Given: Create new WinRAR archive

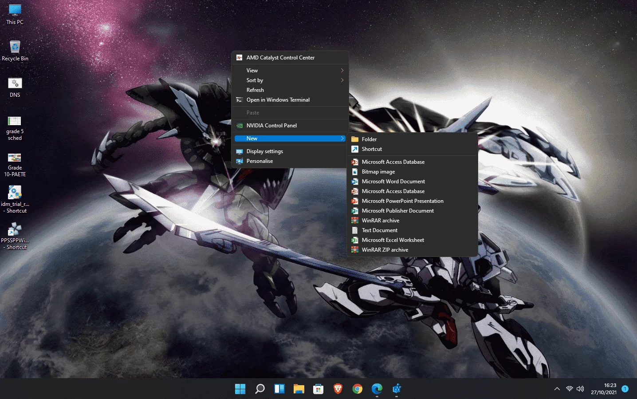Looking at the screenshot, I should click(x=413, y=221).
